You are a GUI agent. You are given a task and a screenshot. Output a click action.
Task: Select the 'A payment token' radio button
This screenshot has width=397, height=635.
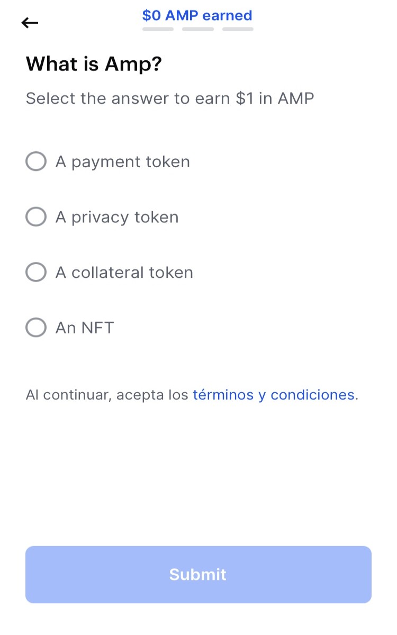point(36,161)
